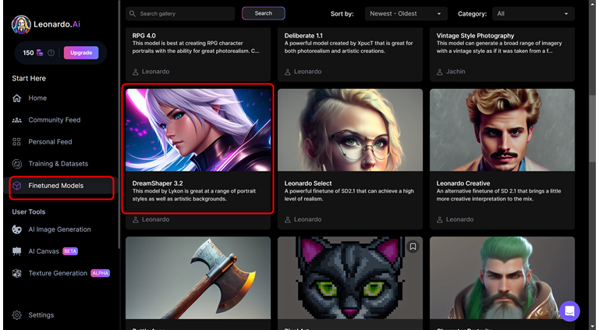Click the Training & Datasets icon
Viewport: 599px width, 330px height.
point(17,164)
